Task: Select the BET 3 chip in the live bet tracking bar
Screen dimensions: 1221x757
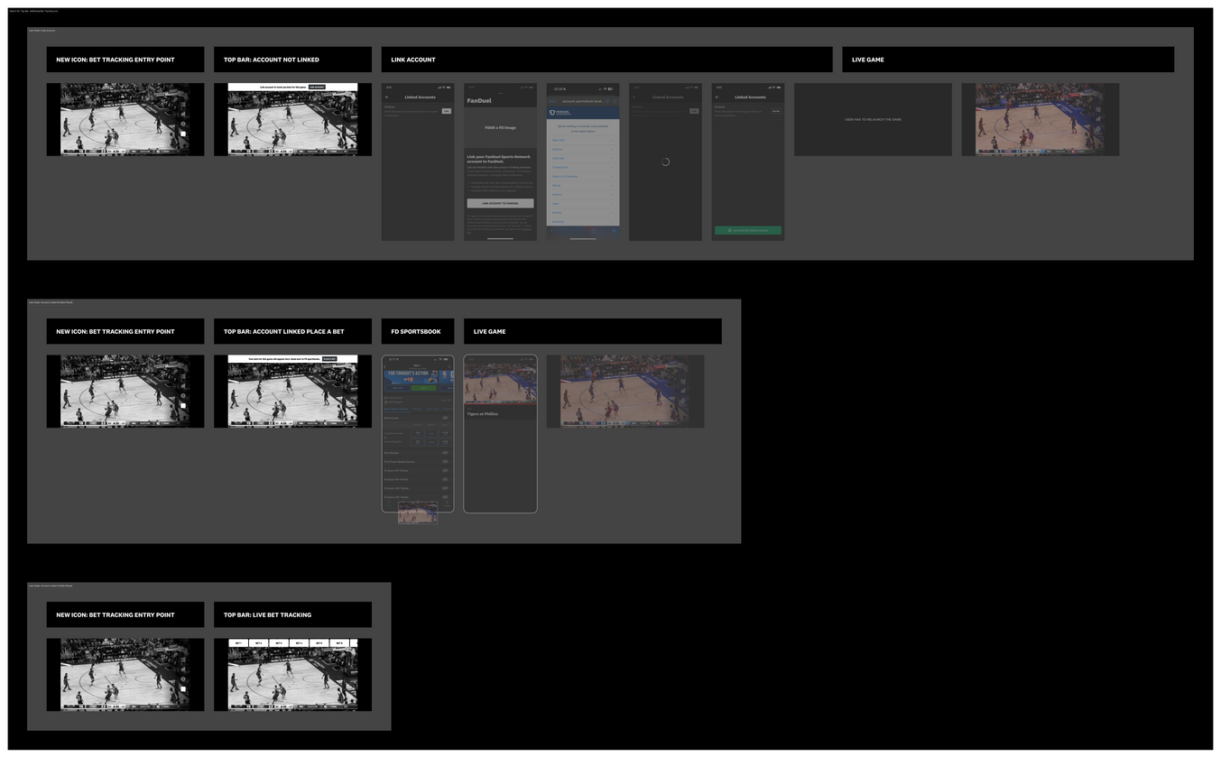Action: 278,643
